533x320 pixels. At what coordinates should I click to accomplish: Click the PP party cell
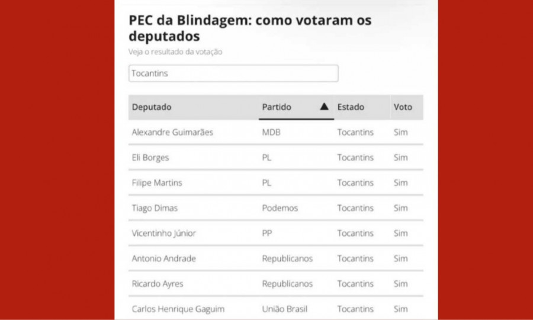tap(267, 233)
